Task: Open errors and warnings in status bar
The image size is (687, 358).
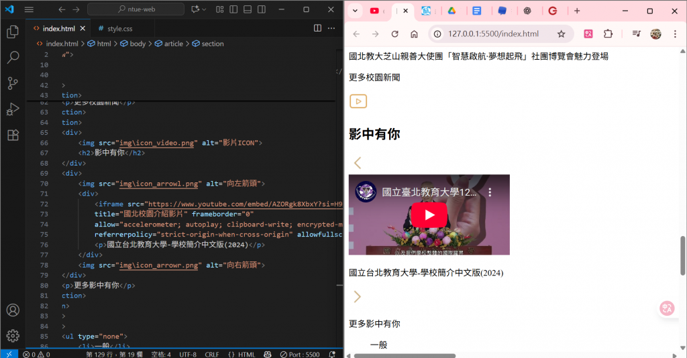Action: 36,354
